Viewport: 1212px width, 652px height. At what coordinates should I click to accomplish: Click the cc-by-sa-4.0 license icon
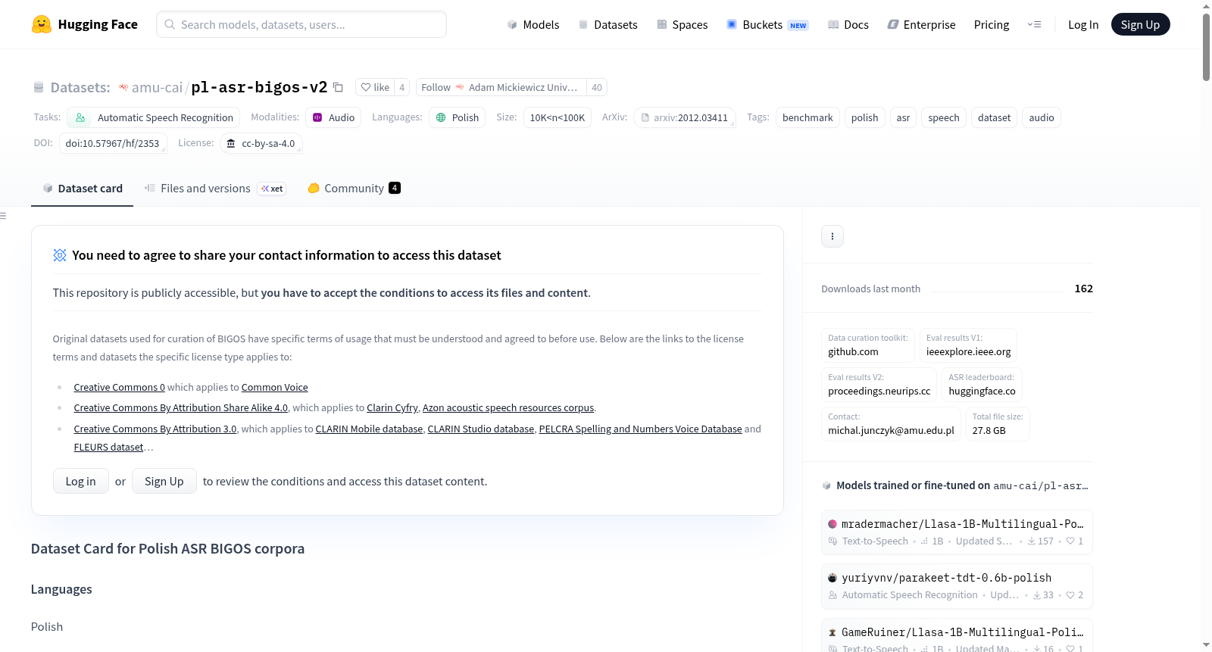pyautogui.click(x=231, y=143)
